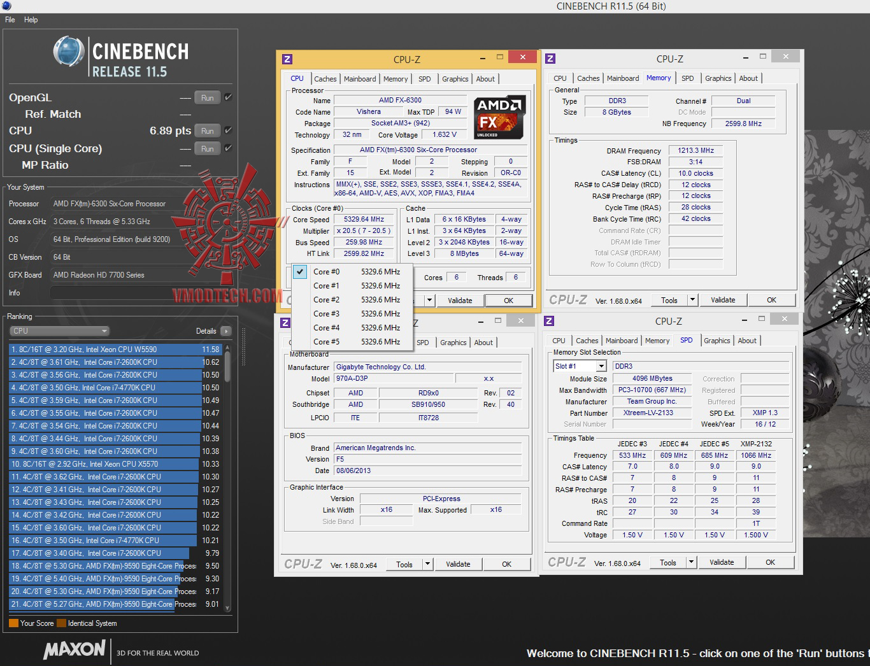Select ranking row 21 with 9.01 score
870x666 pixels.
tap(115, 604)
